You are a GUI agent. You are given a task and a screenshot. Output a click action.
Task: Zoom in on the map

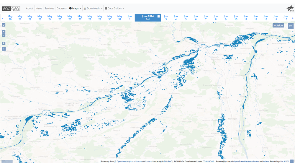(4, 31)
